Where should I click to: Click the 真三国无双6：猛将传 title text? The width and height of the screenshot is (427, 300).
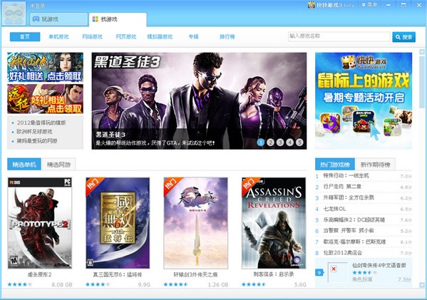(x=118, y=274)
